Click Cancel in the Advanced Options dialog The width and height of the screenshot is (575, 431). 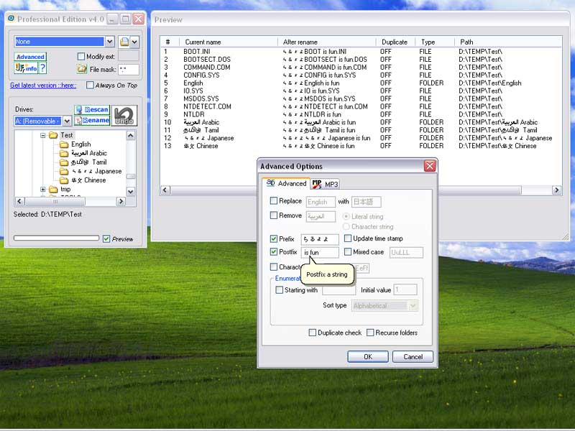(413, 356)
